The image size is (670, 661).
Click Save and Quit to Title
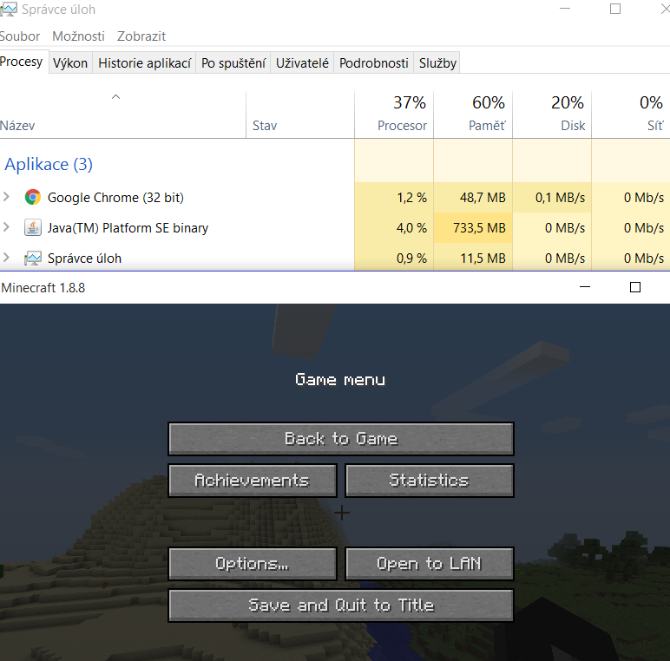coord(341,605)
